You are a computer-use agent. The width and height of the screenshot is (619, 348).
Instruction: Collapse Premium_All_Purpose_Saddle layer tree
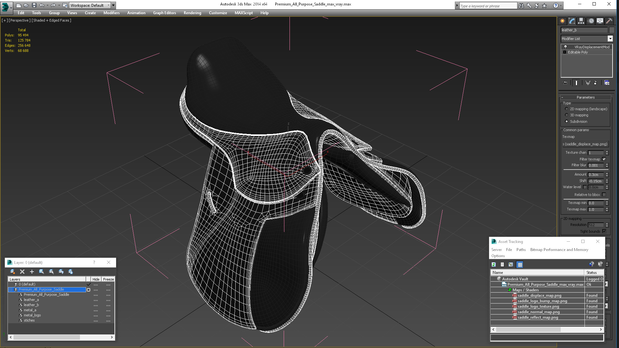tap(11, 290)
